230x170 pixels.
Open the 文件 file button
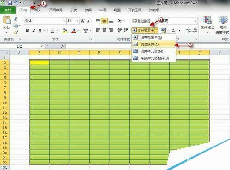pos(8,10)
